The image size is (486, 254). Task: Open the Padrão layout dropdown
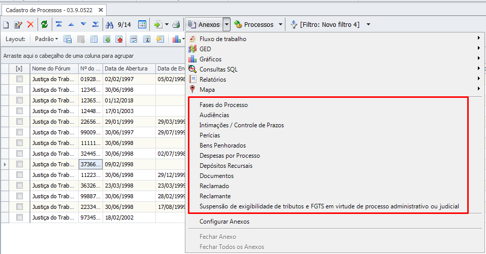47,39
